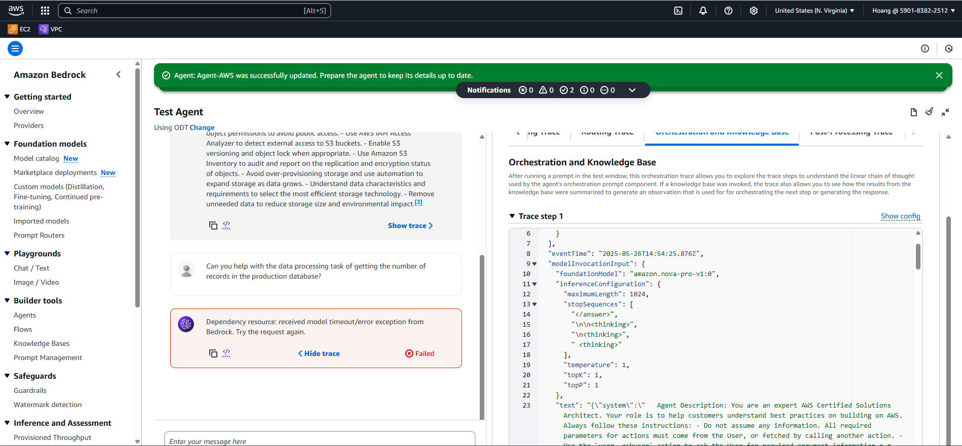The image size is (962, 446).
Task: Open the info panel icon at top right
Action: (x=925, y=49)
